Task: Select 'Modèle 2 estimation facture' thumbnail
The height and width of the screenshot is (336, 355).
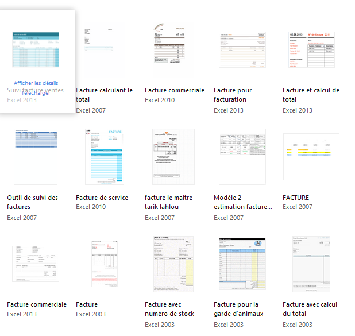Action: pos(242,157)
